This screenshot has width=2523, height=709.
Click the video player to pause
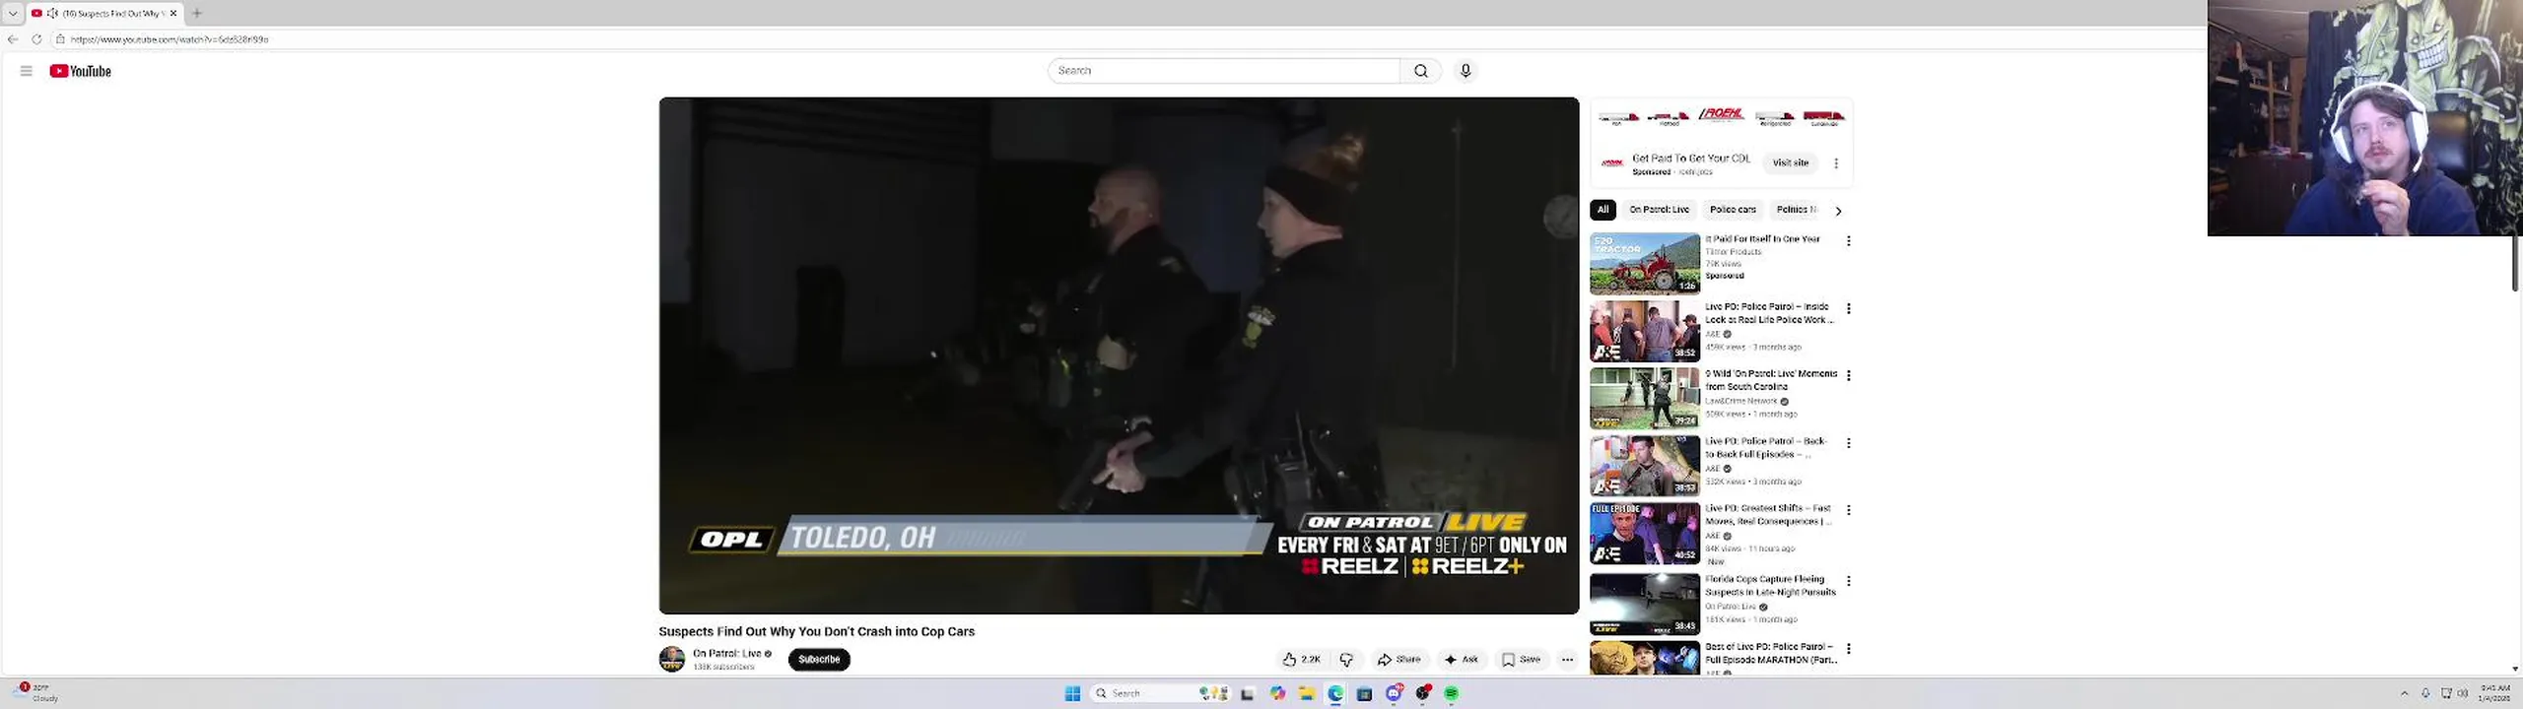(1119, 354)
